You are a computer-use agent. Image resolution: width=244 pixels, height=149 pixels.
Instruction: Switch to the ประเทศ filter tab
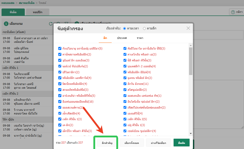[x=122, y=38]
